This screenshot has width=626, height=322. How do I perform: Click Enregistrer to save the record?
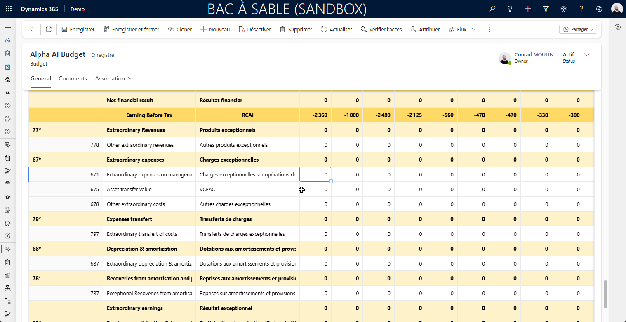click(x=78, y=29)
